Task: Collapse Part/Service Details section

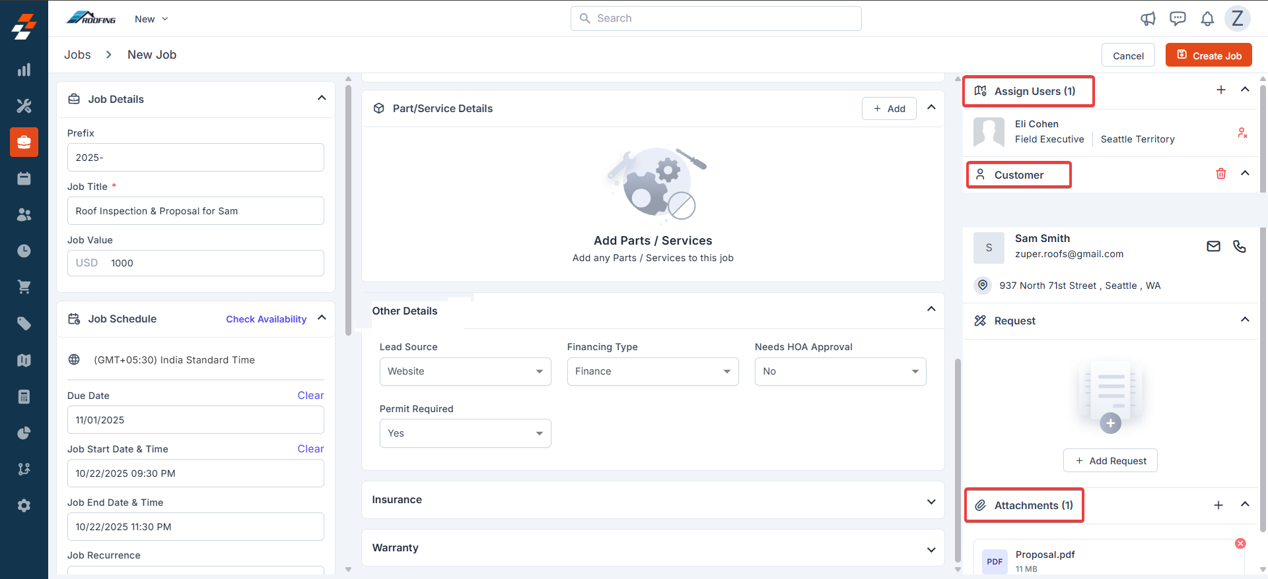Action: pos(931,107)
